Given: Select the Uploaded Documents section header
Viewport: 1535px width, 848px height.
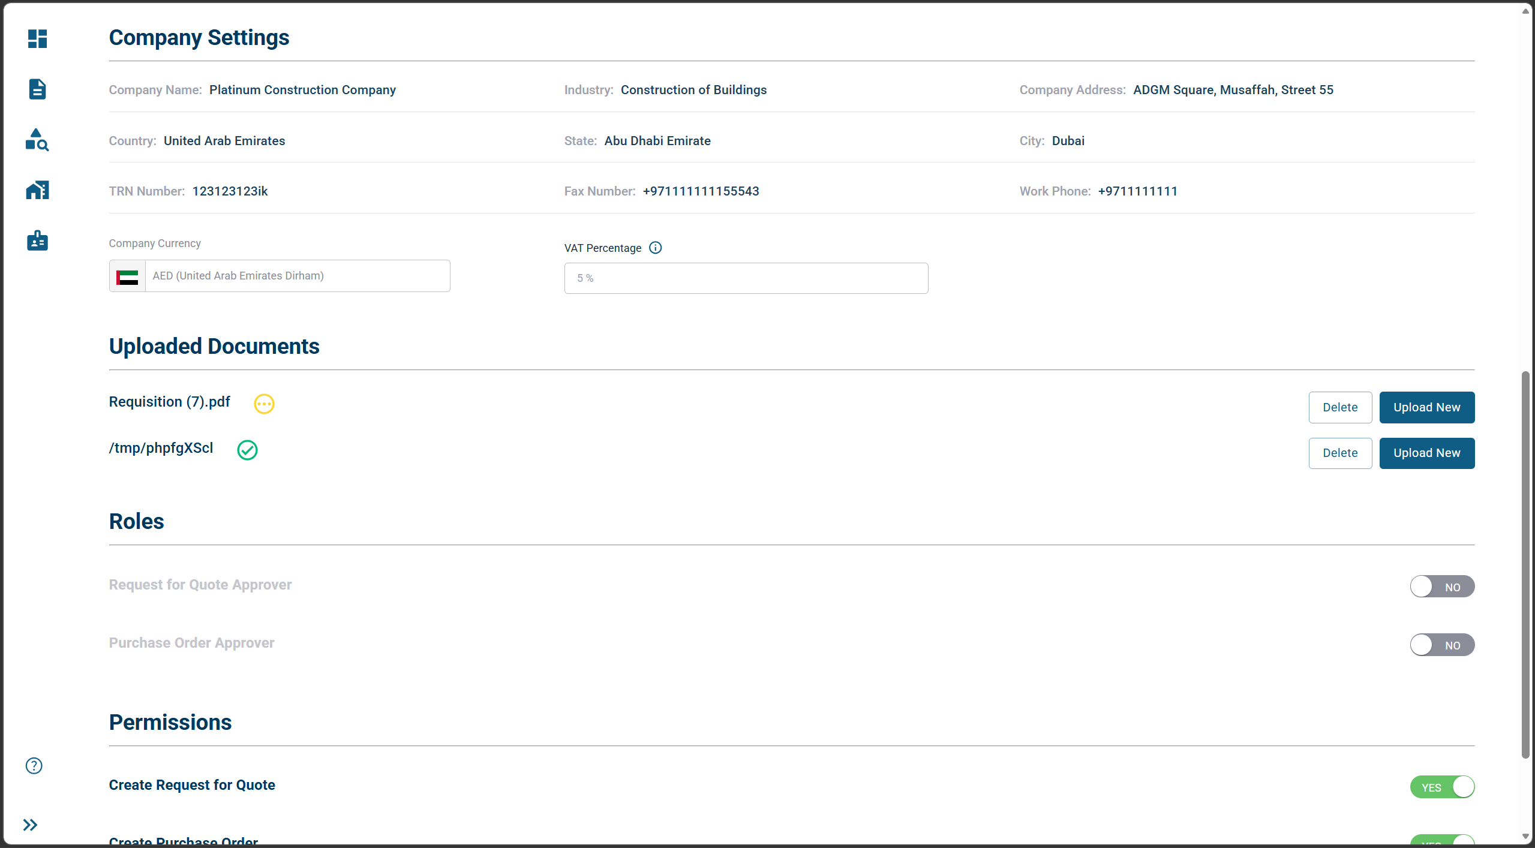Looking at the screenshot, I should click(x=214, y=346).
